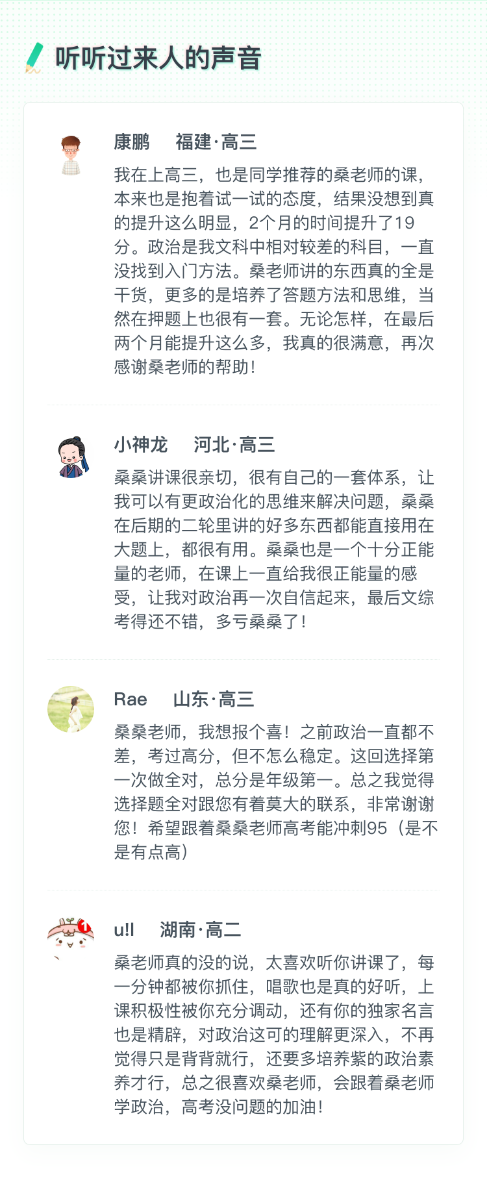
Task: Click the red notification badge on u!l's avatar
Action: pos(84,926)
